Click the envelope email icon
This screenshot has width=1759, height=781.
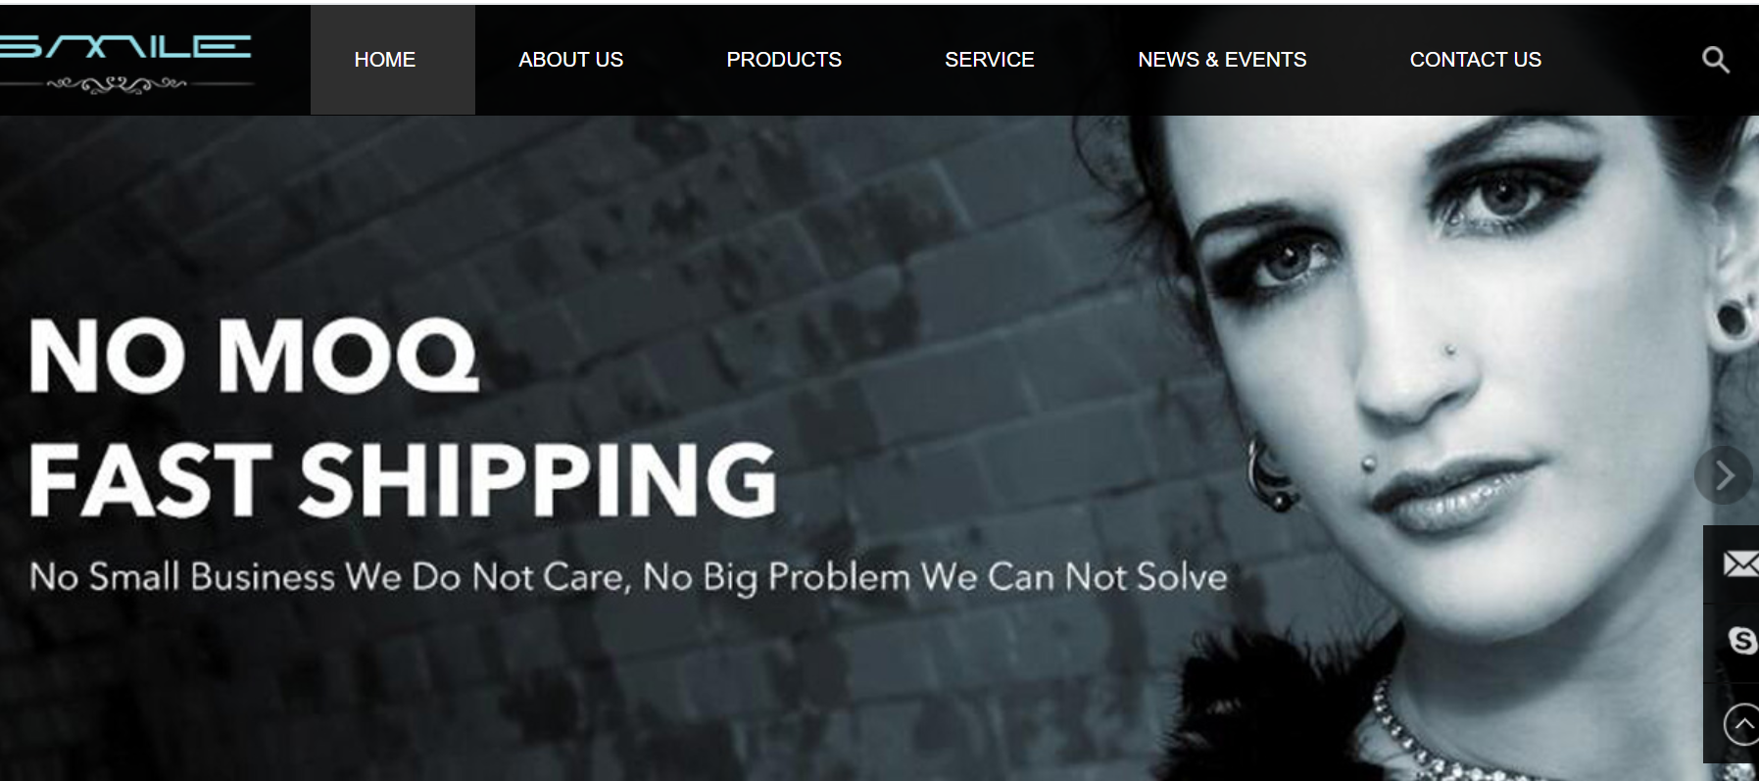[x=1739, y=564]
